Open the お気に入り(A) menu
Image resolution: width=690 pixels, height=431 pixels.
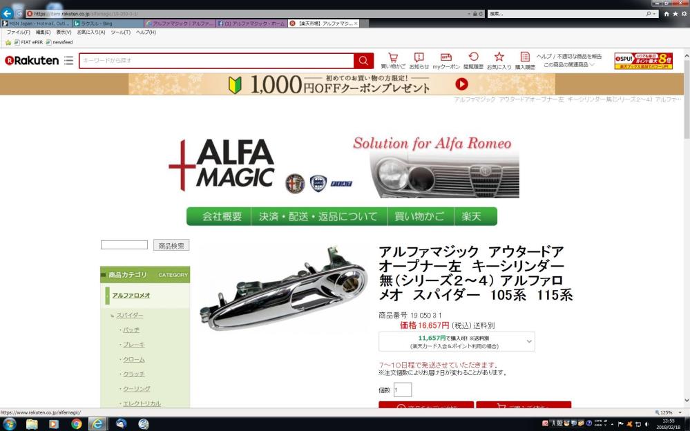coord(90,32)
